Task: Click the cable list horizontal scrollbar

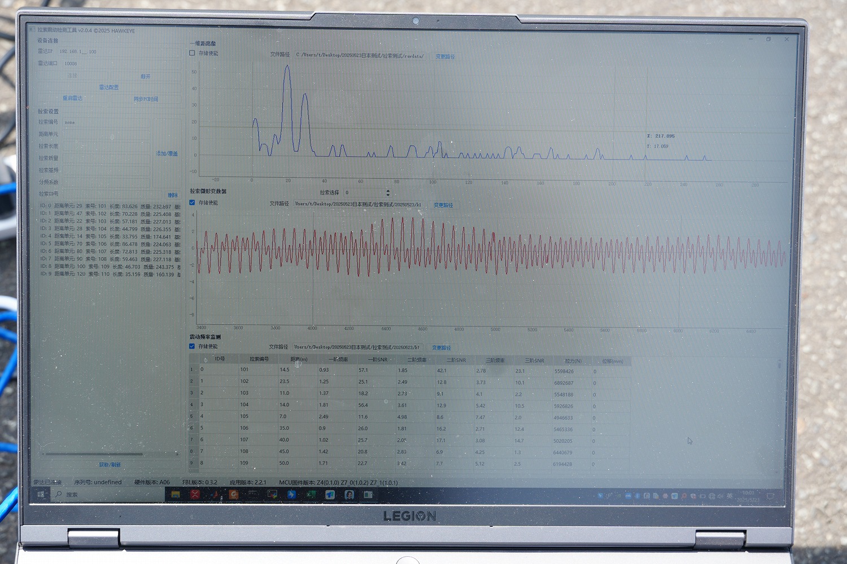Action: pos(93,453)
